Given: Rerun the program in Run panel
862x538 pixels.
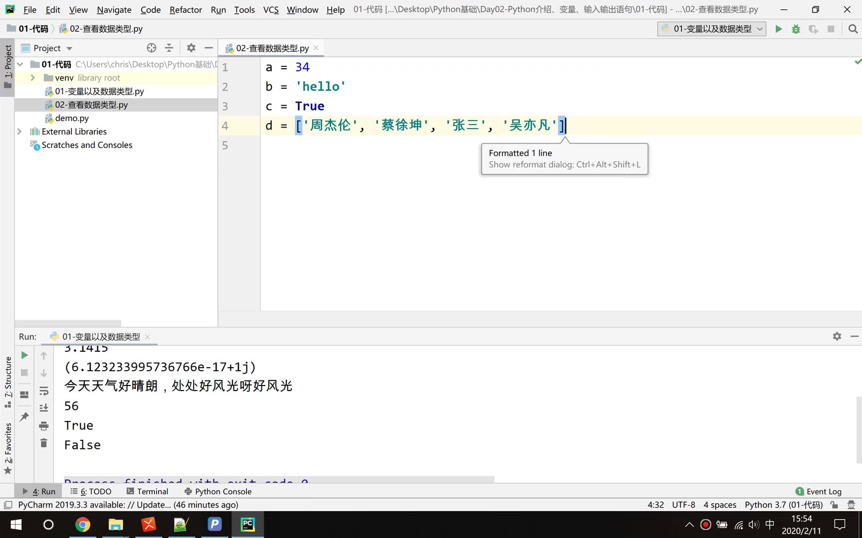Looking at the screenshot, I should [x=24, y=355].
